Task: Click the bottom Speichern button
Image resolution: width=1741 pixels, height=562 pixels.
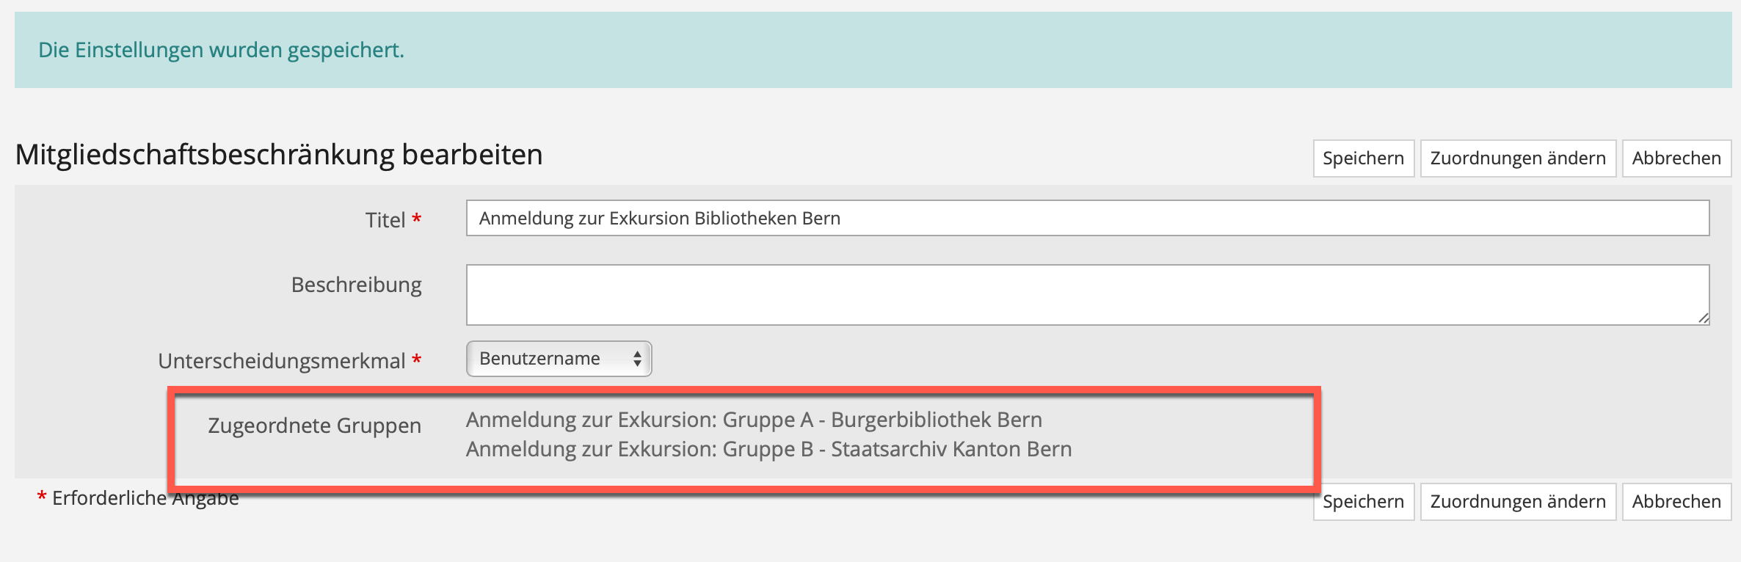Action: [x=1363, y=502]
